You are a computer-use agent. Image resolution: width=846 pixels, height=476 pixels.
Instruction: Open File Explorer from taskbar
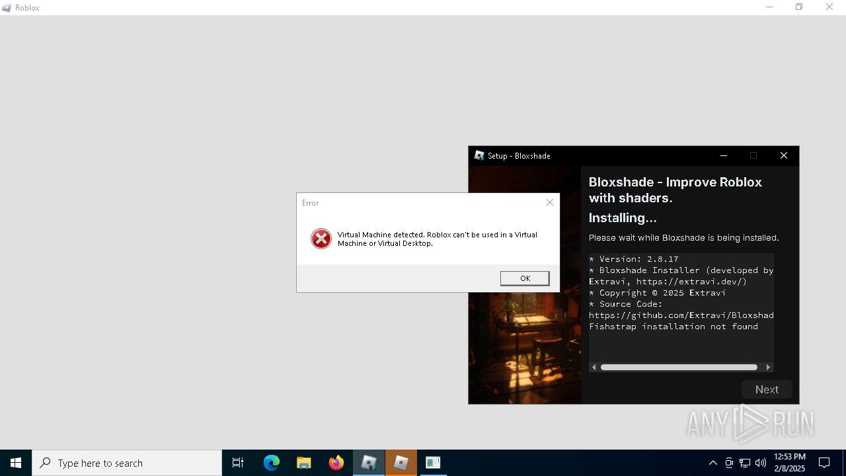click(303, 463)
